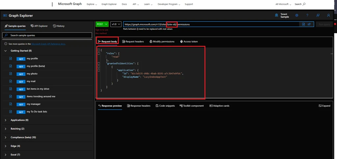The width and height of the screenshot is (337, 159).
Task: Open the Microsoft Graph API Reference docs link
Action: (48, 44)
